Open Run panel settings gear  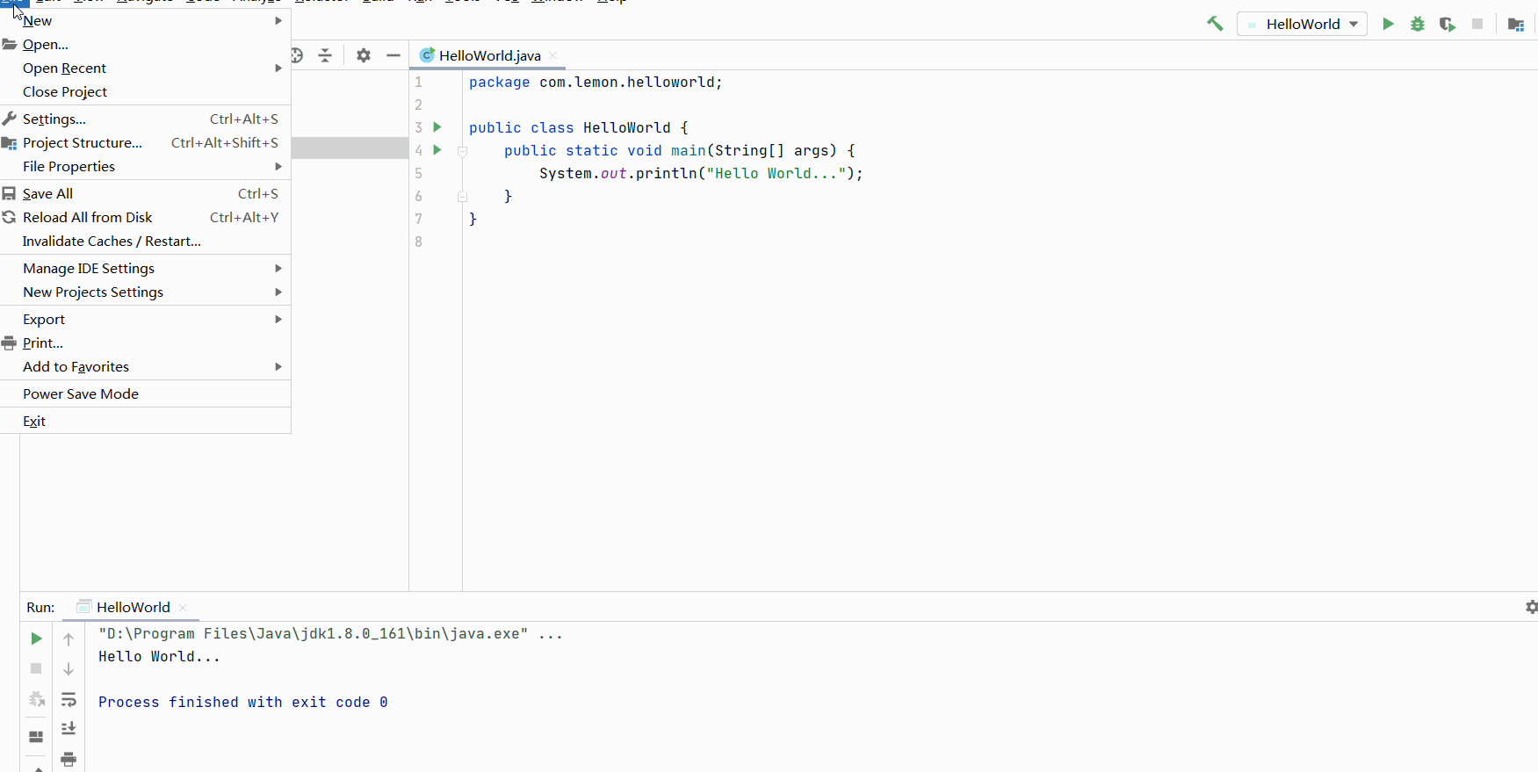pos(1531,607)
